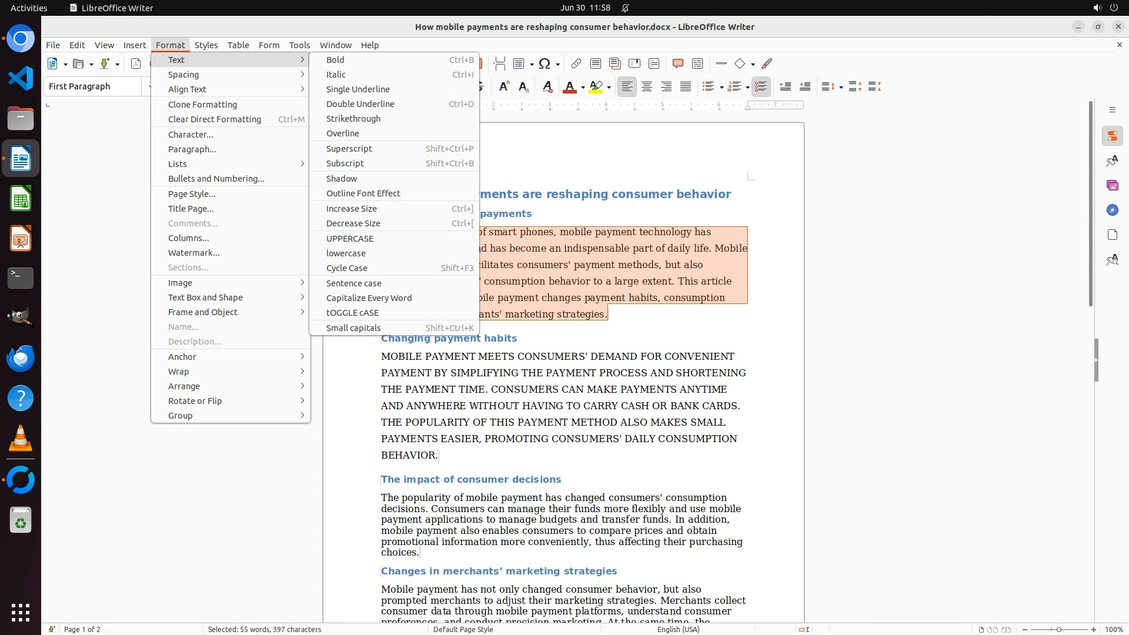
Task: Click the Insert Page Break icon
Action: [499, 63]
